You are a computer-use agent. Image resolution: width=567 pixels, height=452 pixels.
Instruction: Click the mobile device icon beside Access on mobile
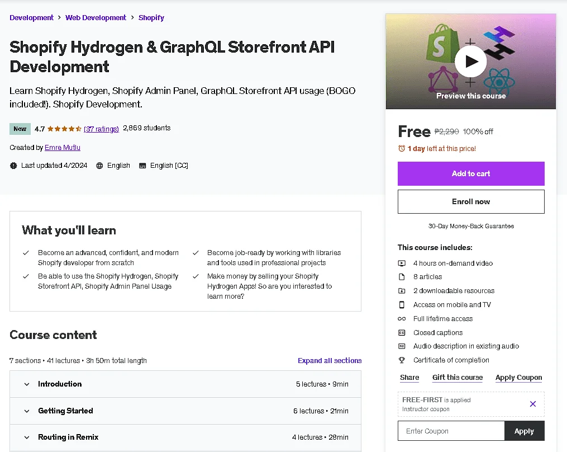(x=402, y=304)
